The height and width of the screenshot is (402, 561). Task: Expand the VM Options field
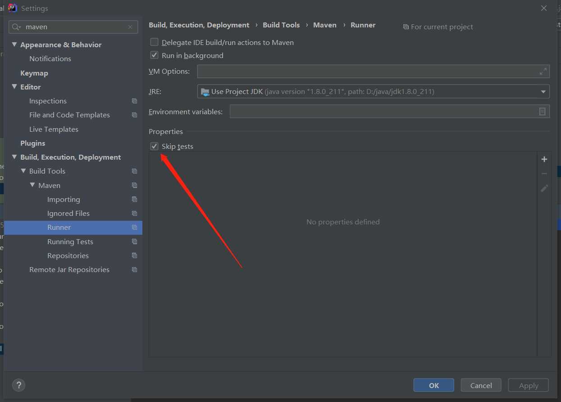tap(543, 71)
